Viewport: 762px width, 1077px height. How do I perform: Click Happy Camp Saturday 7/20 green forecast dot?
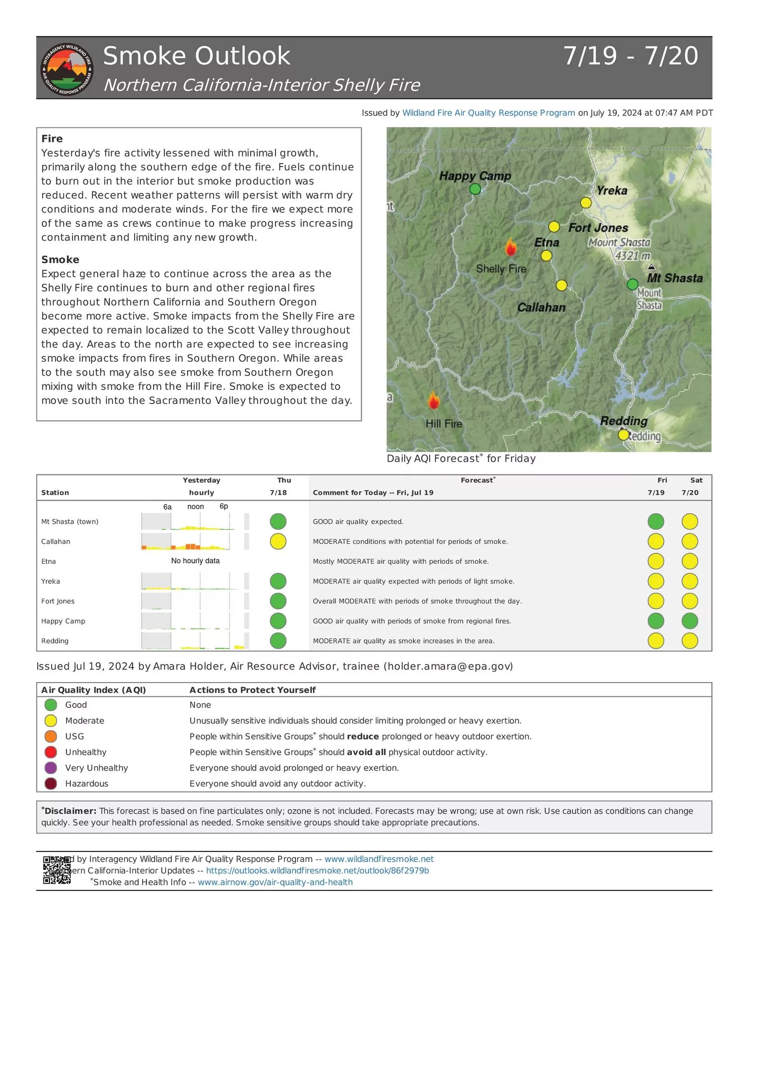(690, 621)
